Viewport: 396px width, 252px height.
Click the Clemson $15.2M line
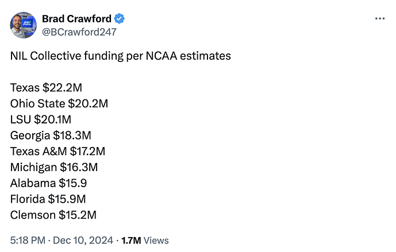click(53, 215)
